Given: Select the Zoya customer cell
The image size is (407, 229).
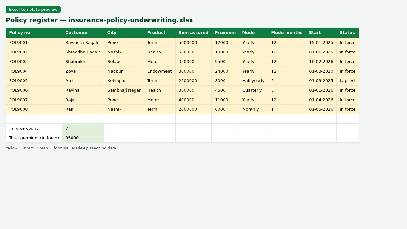Looking at the screenshot, I should [x=83, y=71].
